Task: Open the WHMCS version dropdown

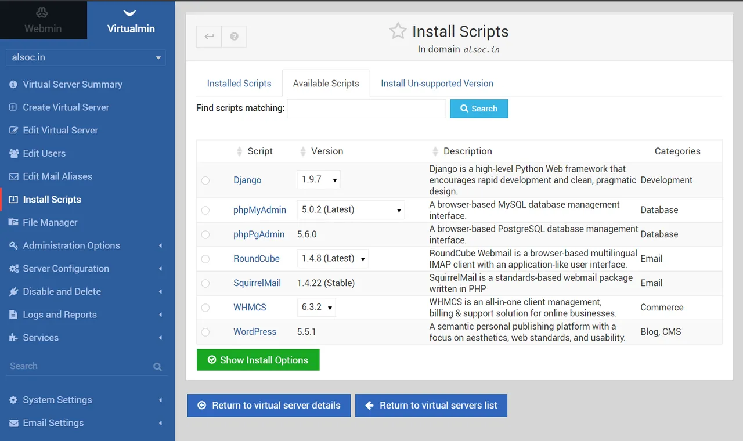Action: pyautogui.click(x=316, y=308)
